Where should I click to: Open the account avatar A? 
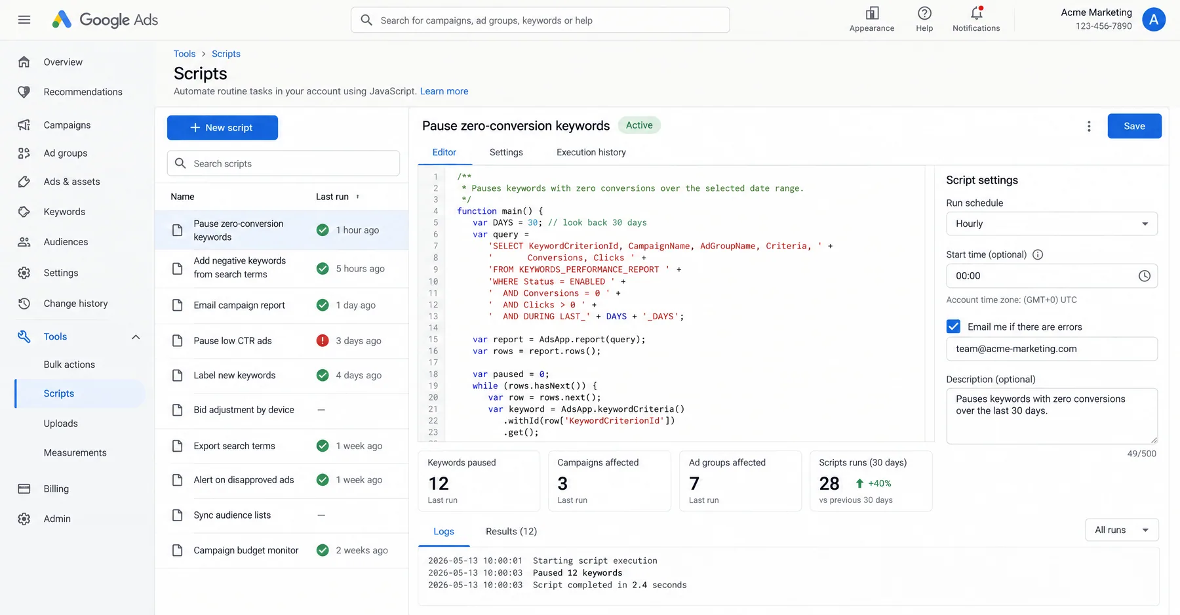[x=1154, y=20]
